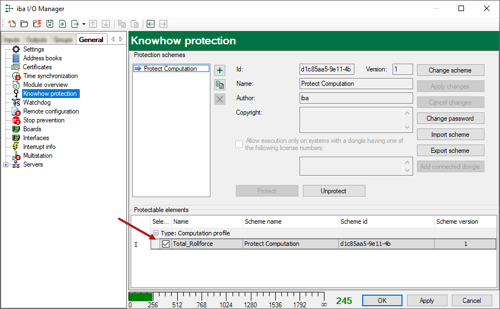500x309 pixels.
Task: Open Settings in the tree
Action: tap(33, 49)
